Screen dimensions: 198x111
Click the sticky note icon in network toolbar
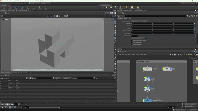(x=187, y=55)
